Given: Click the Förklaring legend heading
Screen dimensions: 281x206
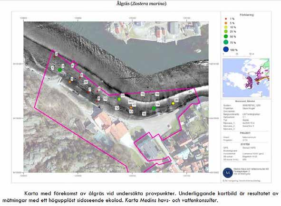Looking at the screenshot, I should point(247,15).
